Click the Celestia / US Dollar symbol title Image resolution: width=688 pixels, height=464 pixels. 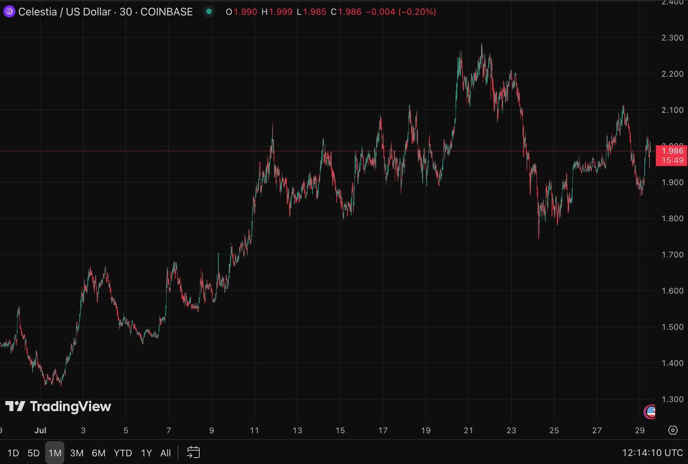coord(105,12)
